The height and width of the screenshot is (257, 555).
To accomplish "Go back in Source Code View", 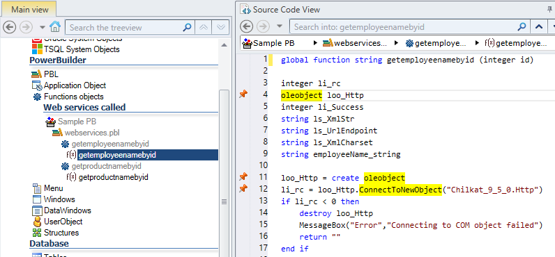I will (247, 26).
